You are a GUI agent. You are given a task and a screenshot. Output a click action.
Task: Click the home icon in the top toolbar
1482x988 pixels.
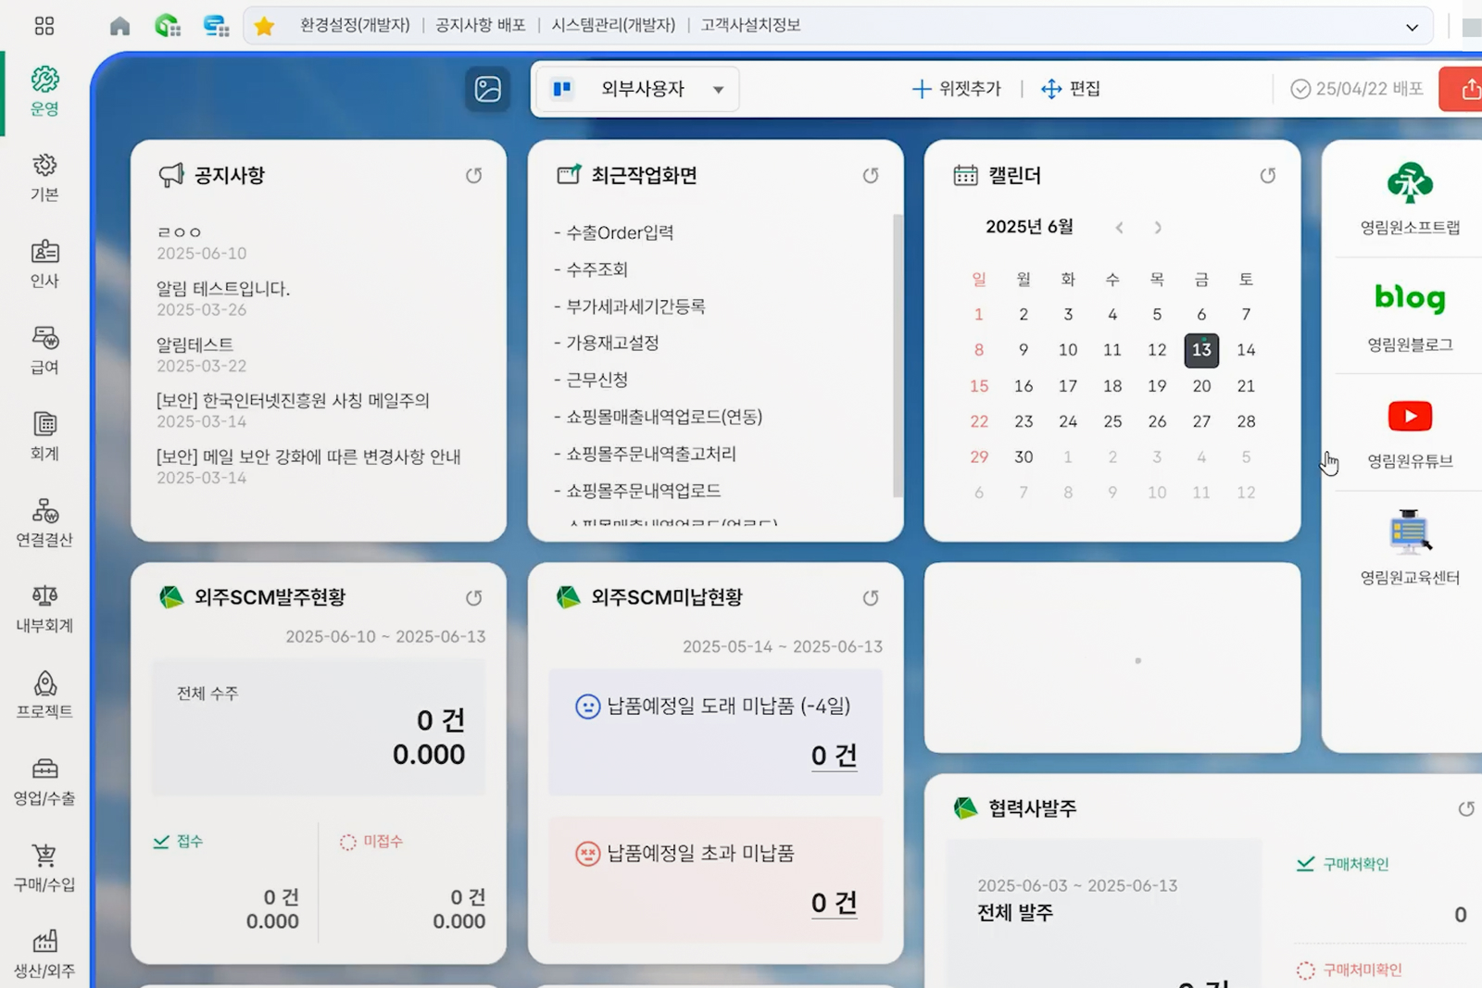[x=119, y=26]
